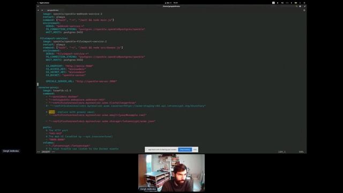
Task: Select the open terminal tab label
Action: coord(53,10)
